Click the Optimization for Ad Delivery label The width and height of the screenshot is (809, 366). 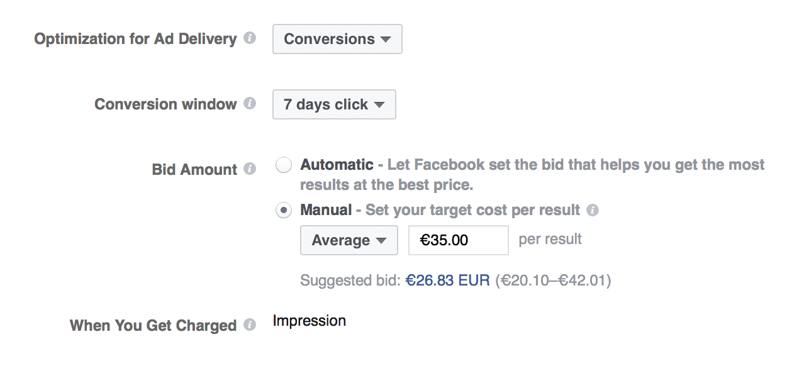pos(135,39)
